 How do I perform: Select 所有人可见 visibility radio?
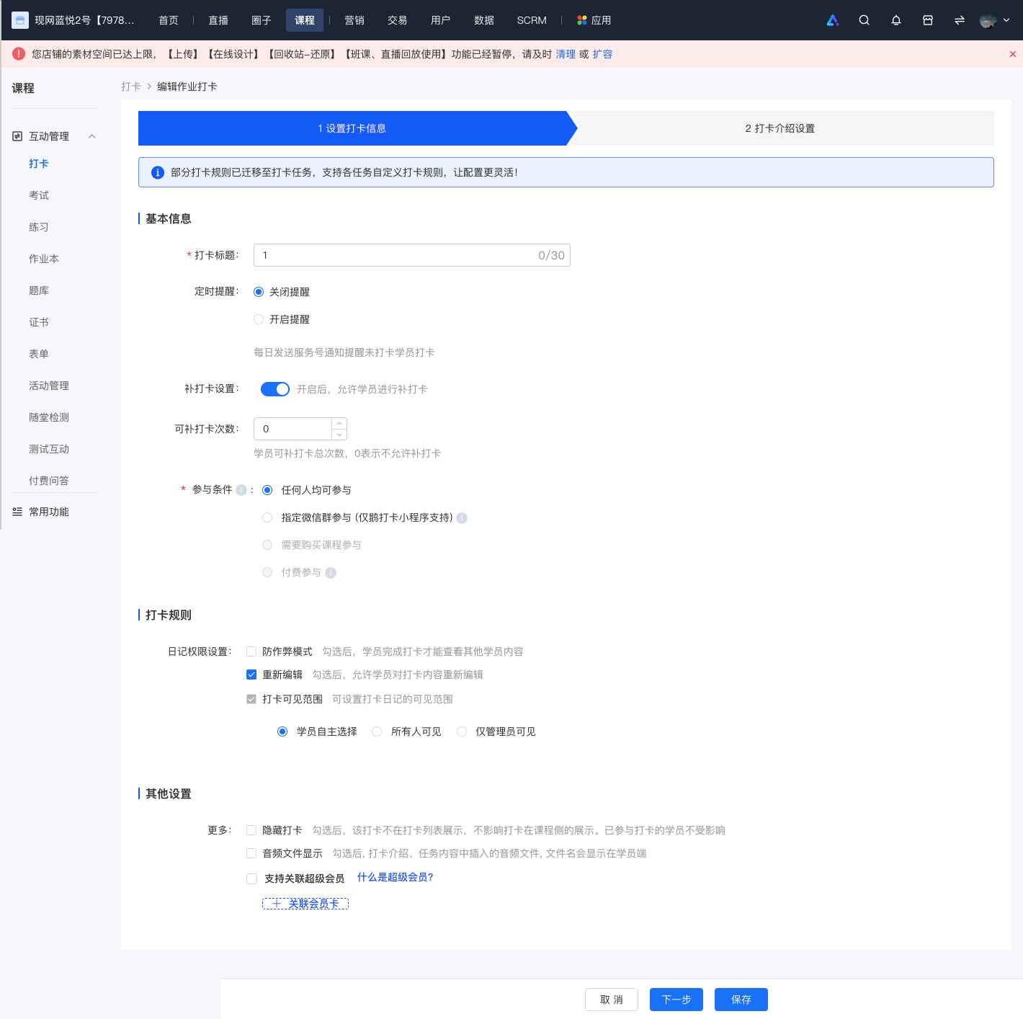click(377, 731)
